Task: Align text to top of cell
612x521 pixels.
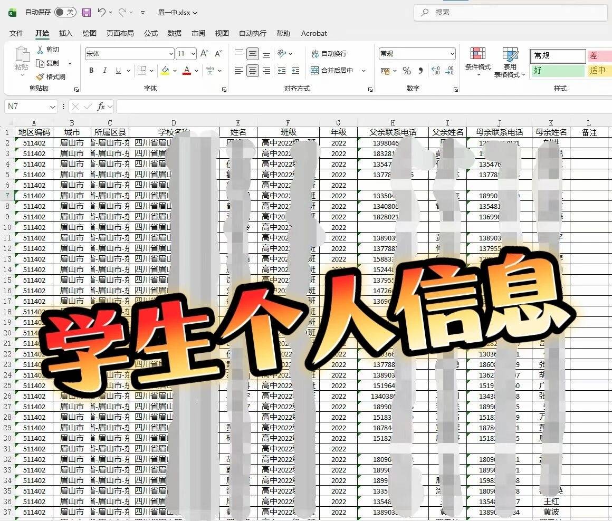Action: [239, 53]
